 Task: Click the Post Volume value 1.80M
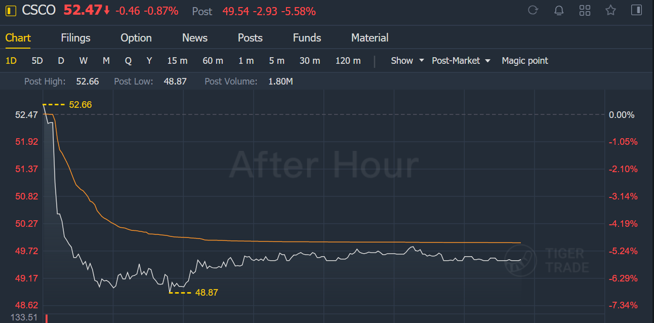click(x=280, y=81)
